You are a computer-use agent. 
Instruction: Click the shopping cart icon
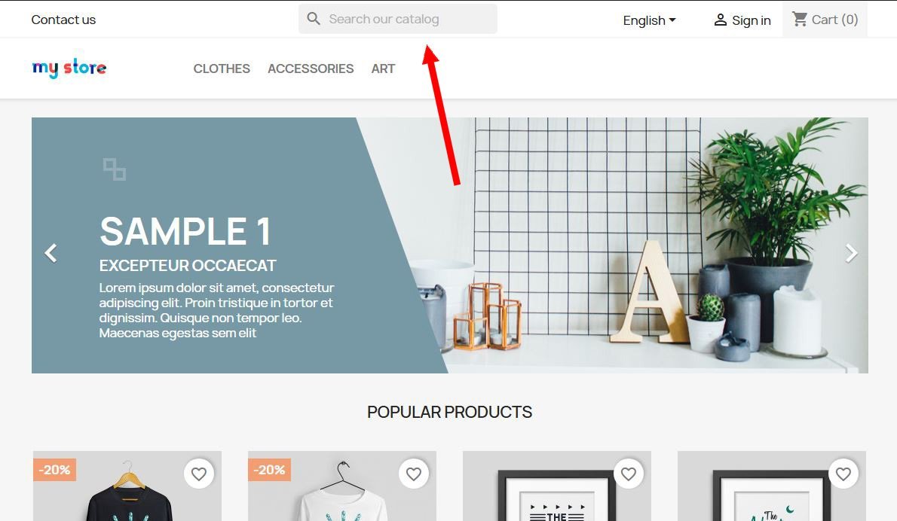coord(799,20)
